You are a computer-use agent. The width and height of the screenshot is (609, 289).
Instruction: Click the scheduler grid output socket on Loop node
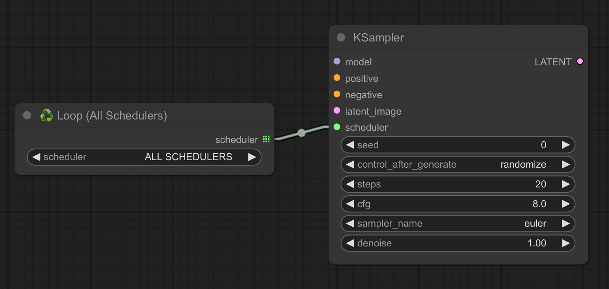click(x=266, y=139)
